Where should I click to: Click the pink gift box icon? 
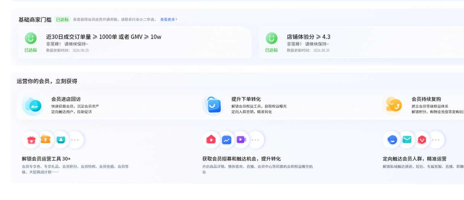[31, 140]
